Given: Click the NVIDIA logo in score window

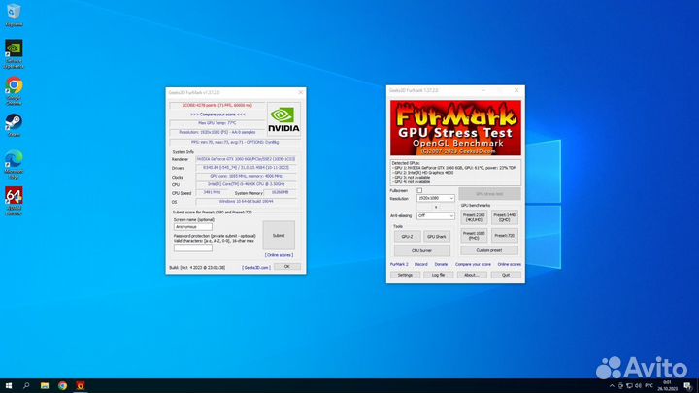Looking at the screenshot, I should [x=283, y=119].
